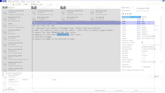Click the Algorithm column header

[12, 80]
